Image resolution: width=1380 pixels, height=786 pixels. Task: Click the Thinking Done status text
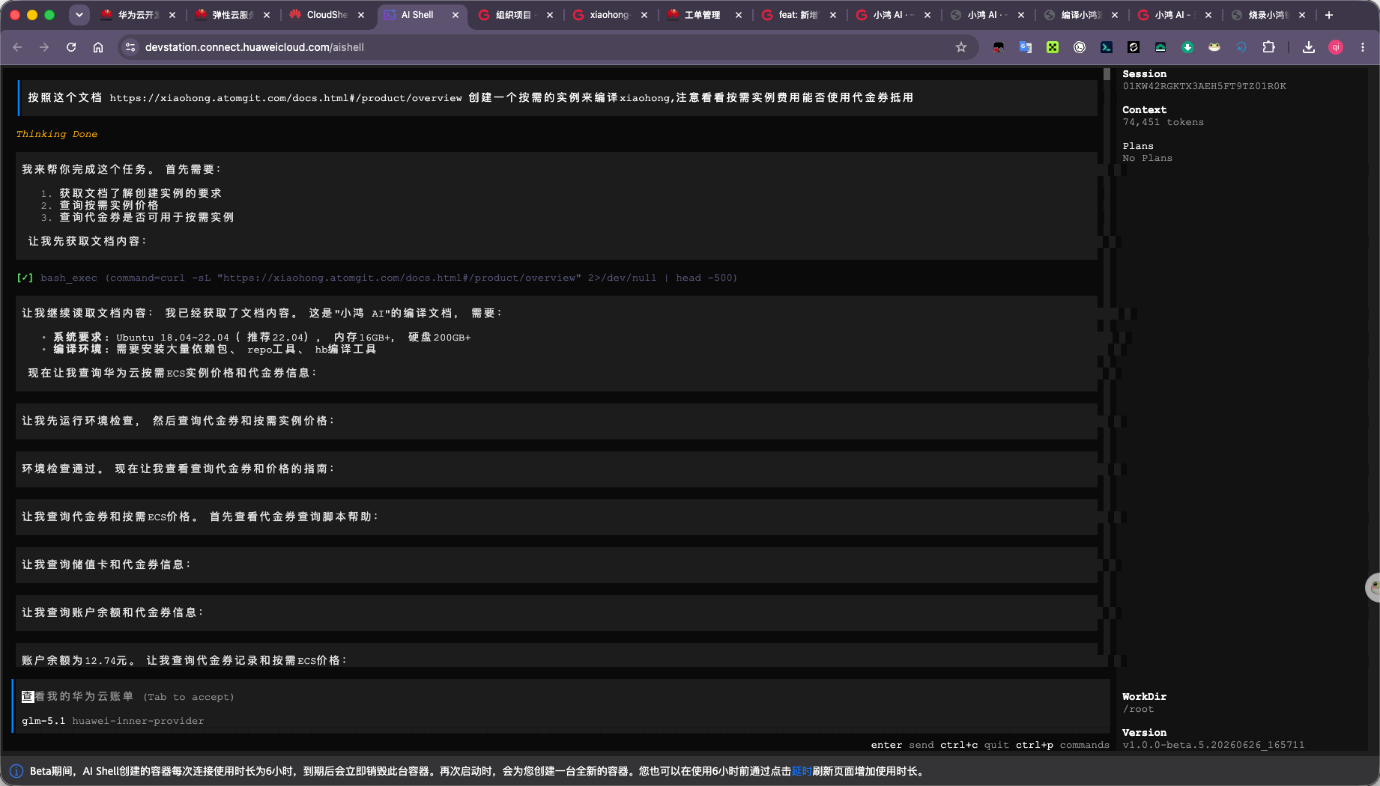click(57, 134)
